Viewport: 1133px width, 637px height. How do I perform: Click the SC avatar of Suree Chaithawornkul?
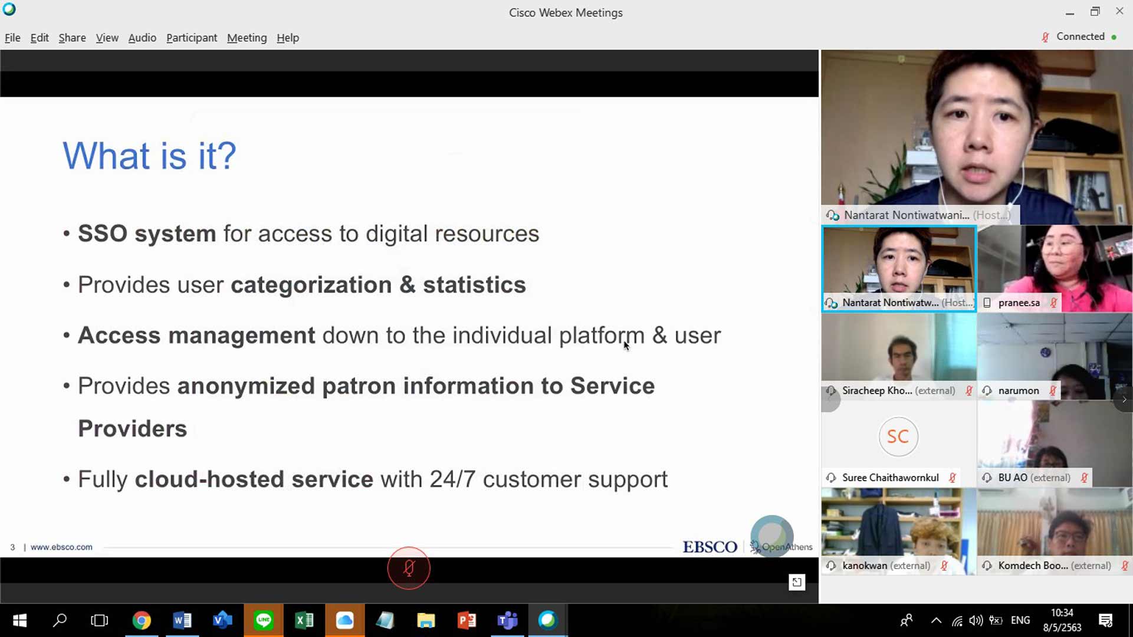[x=898, y=437]
